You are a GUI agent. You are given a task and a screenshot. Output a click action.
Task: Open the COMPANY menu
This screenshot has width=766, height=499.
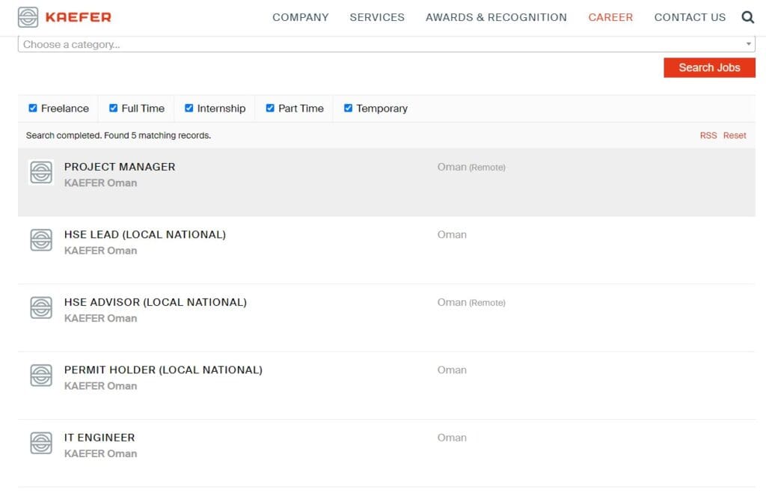tap(300, 17)
